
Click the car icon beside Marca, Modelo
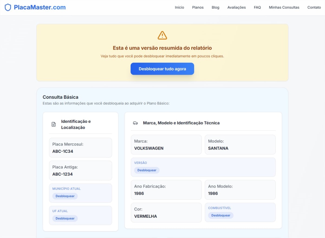[x=135, y=123]
